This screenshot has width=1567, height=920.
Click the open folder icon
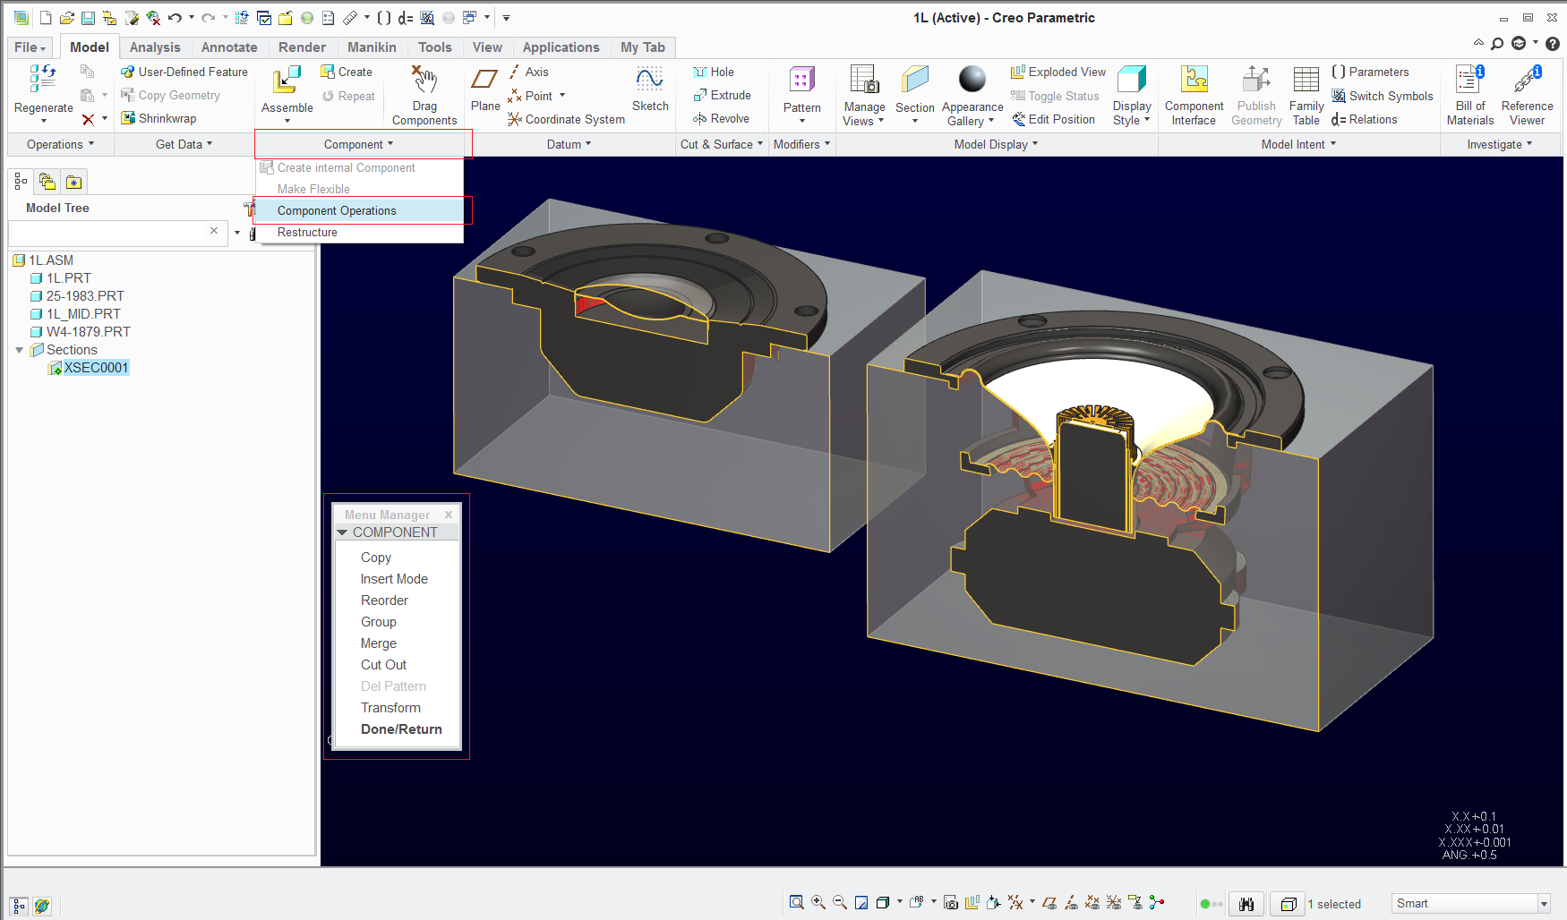coord(66,18)
